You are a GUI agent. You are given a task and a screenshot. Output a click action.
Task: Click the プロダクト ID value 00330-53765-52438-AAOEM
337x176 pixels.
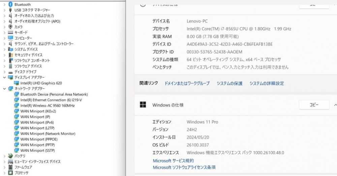214,52
